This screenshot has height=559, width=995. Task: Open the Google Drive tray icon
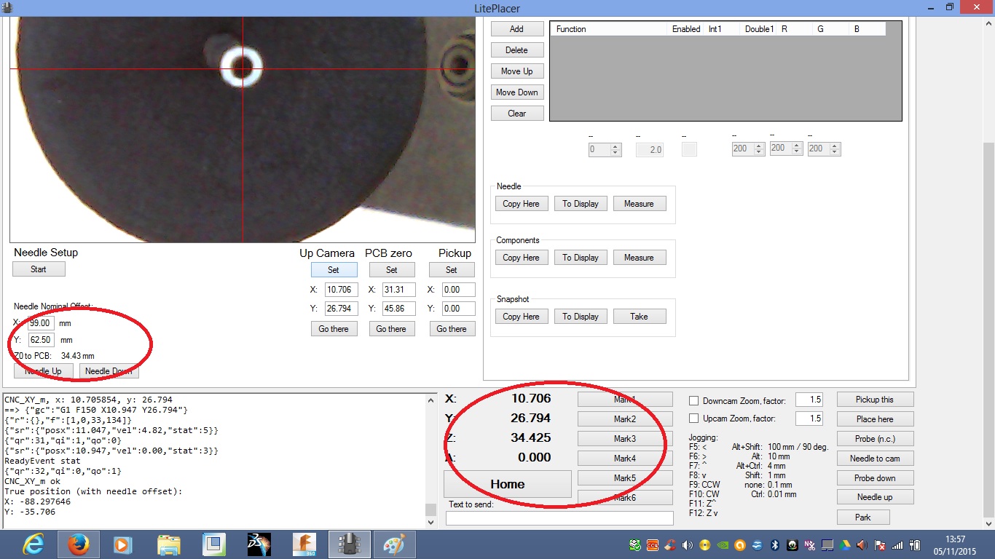844,545
